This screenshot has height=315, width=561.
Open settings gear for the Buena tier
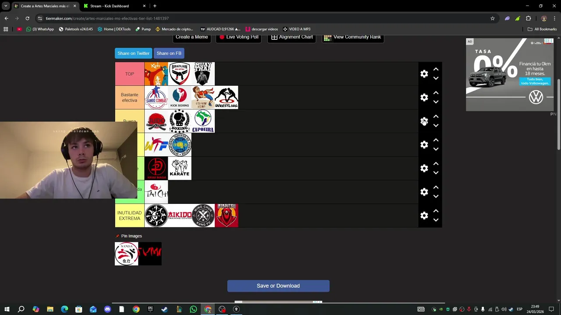click(x=424, y=121)
